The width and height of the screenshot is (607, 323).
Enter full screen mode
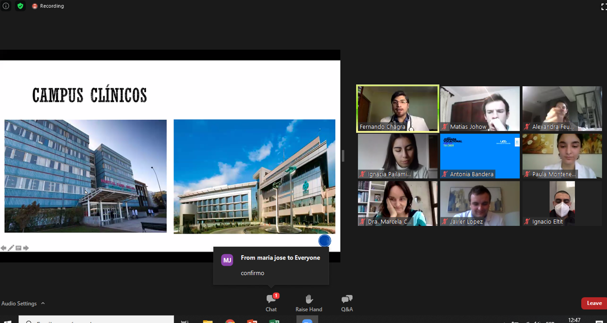[x=603, y=6]
